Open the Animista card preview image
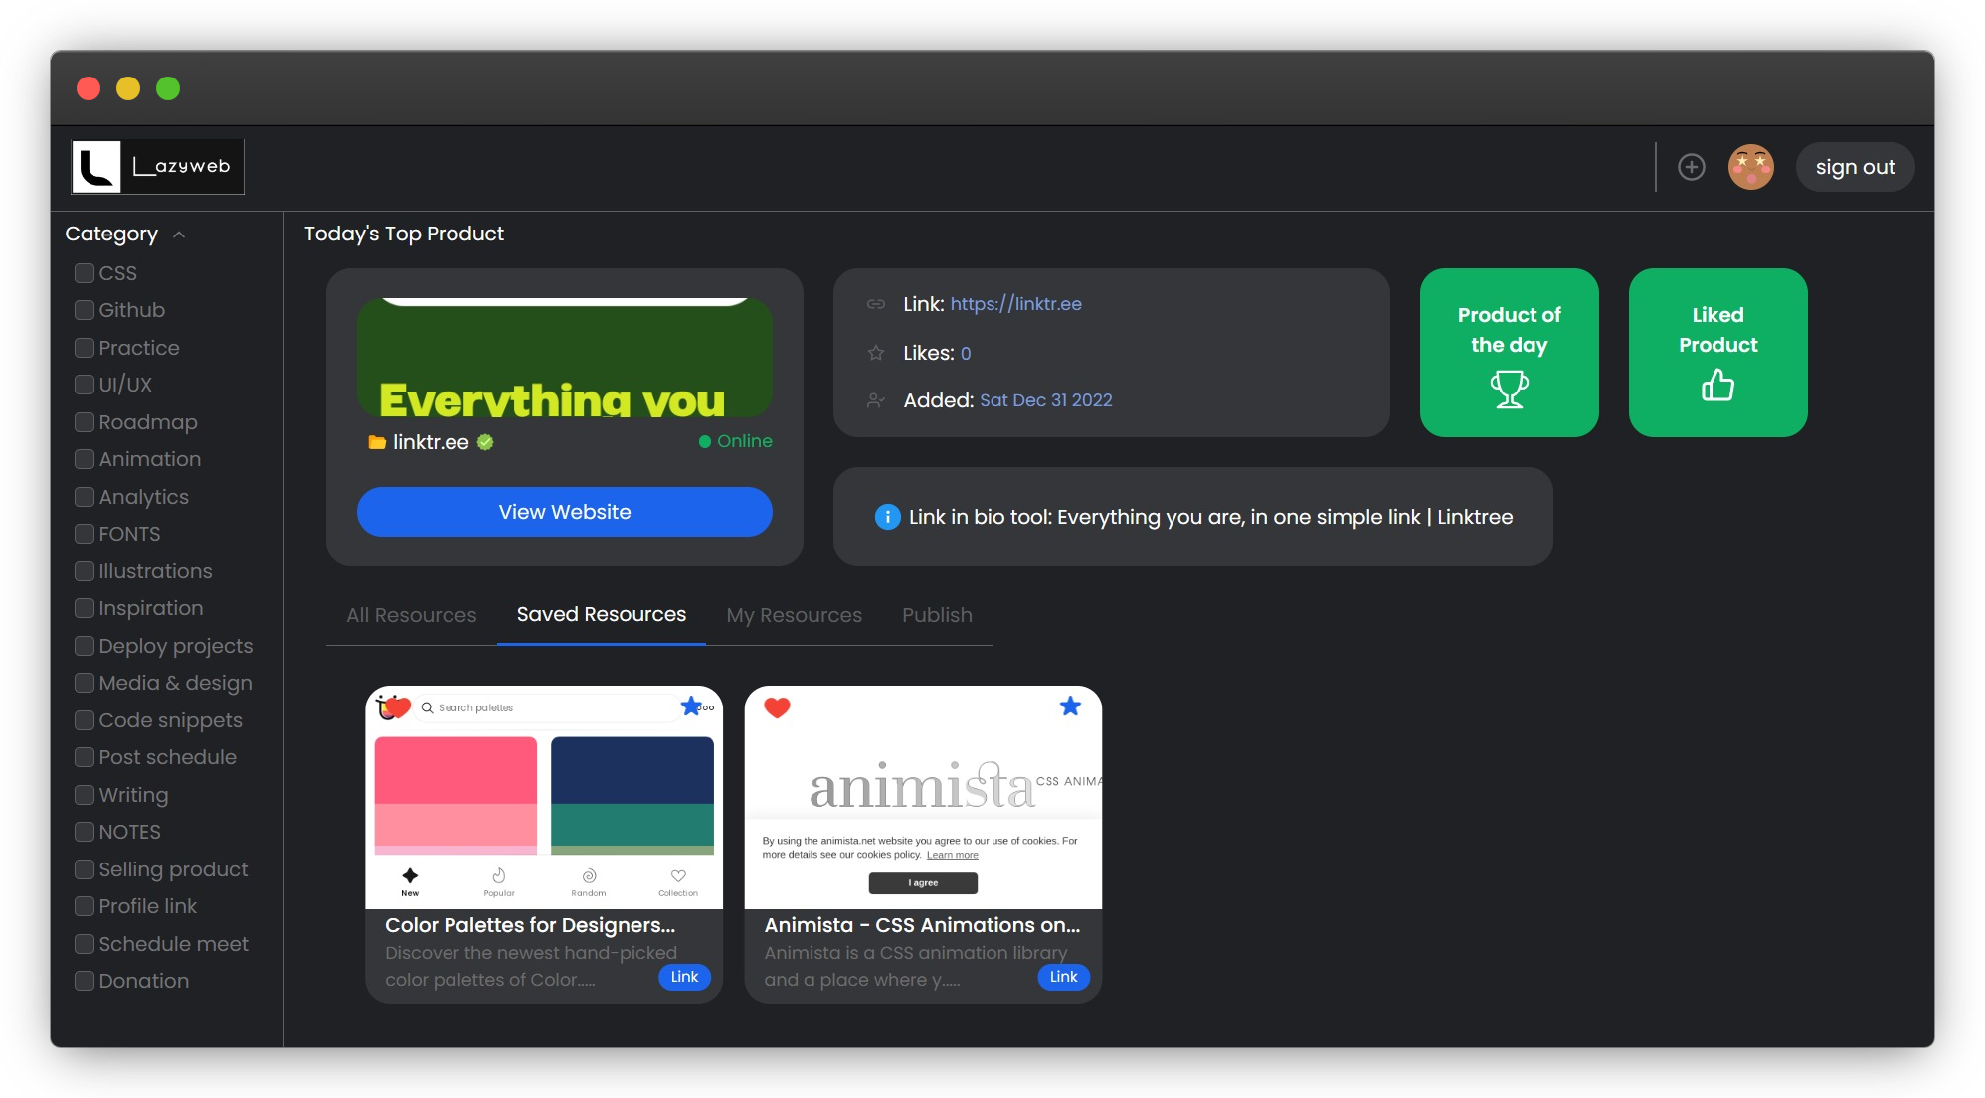The width and height of the screenshot is (1985, 1098). pyautogui.click(x=923, y=797)
